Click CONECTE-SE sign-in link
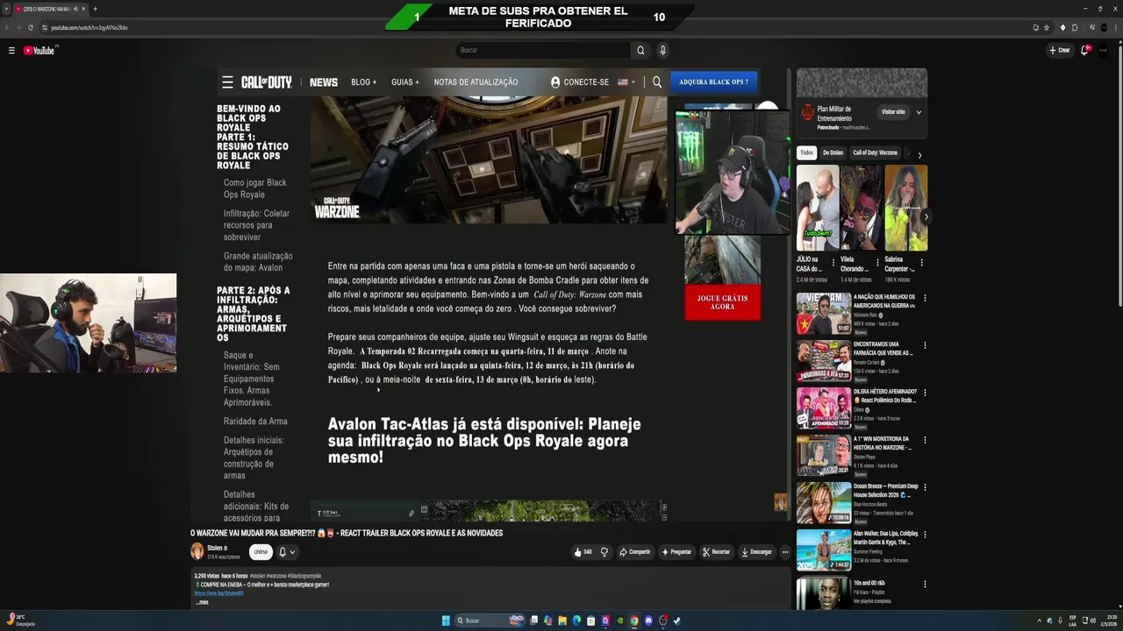 (x=580, y=82)
